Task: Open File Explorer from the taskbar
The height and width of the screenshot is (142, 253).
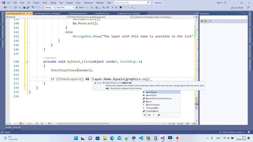Action: [105, 138]
